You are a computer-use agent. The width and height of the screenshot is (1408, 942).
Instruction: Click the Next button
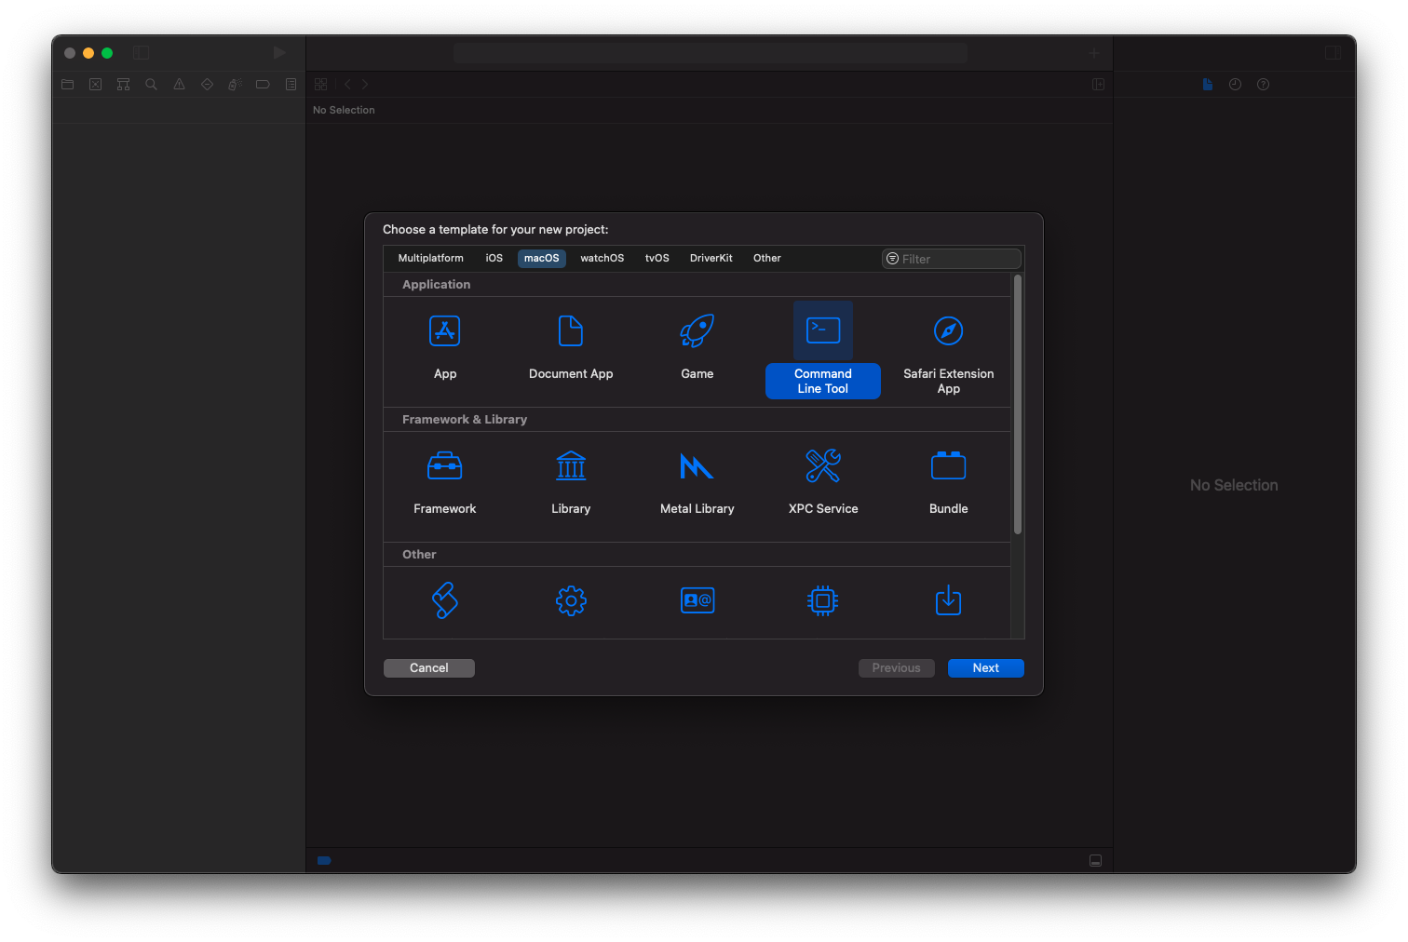(985, 668)
